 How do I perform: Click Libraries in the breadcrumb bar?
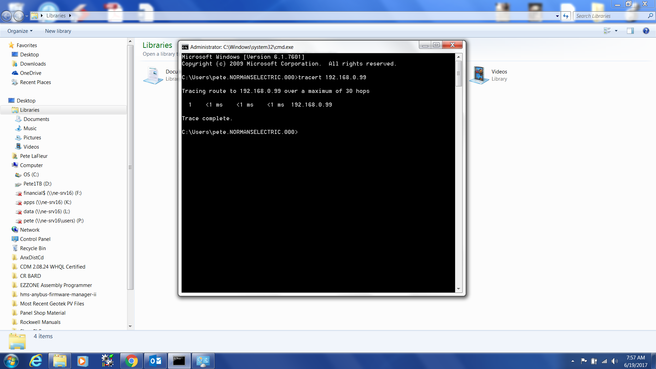pos(56,16)
